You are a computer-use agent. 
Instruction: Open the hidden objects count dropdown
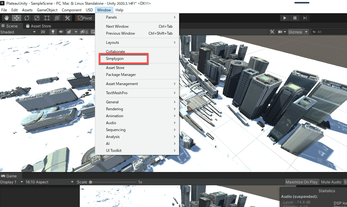(x=84, y=32)
